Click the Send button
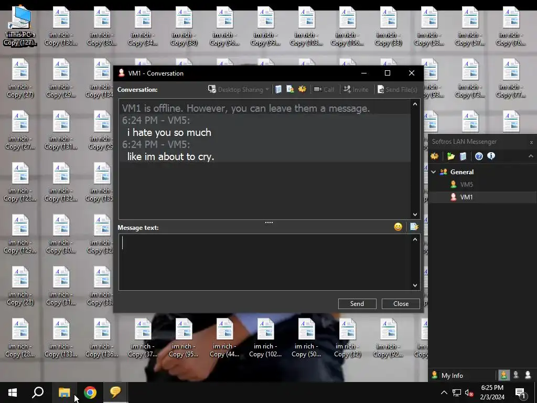This screenshot has width=537, height=403. pyautogui.click(x=357, y=304)
